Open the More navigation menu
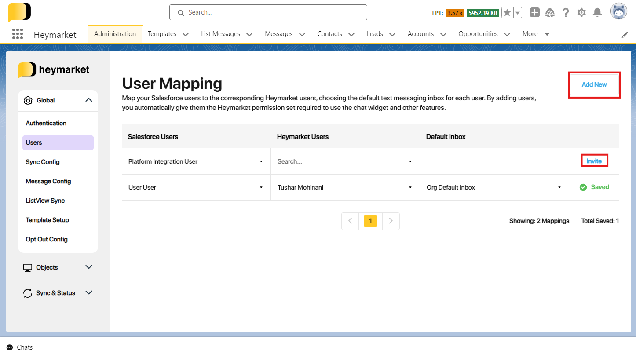Viewport: 636px width, 354px height. tap(536, 34)
